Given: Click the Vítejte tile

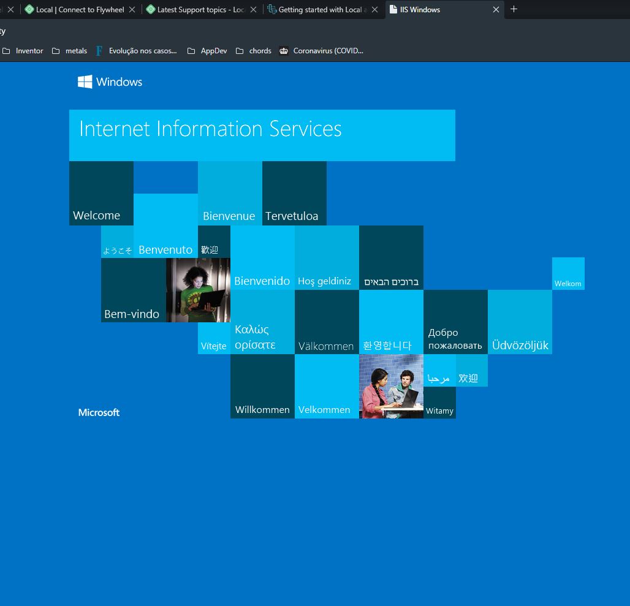Looking at the screenshot, I should click(x=214, y=338).
